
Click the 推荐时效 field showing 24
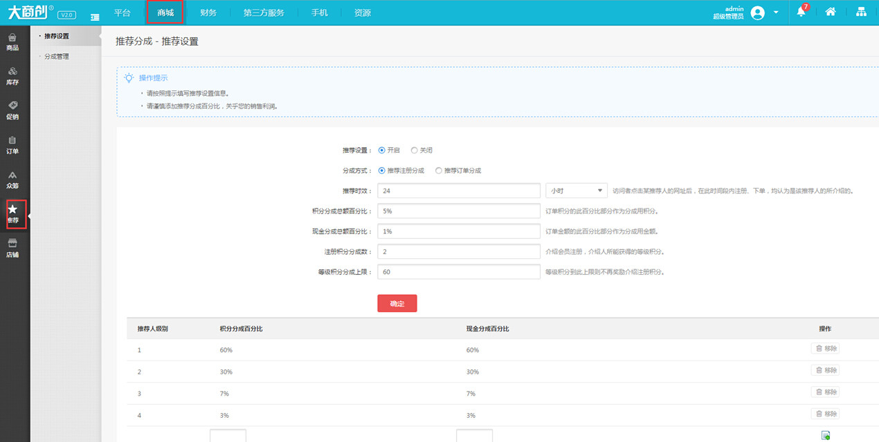pyautogui.click(x=459, y=191)
